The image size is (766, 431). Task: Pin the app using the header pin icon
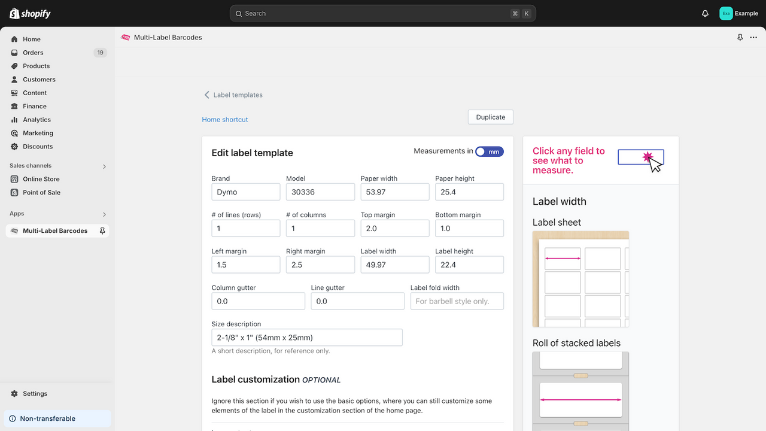click(740, 37)
